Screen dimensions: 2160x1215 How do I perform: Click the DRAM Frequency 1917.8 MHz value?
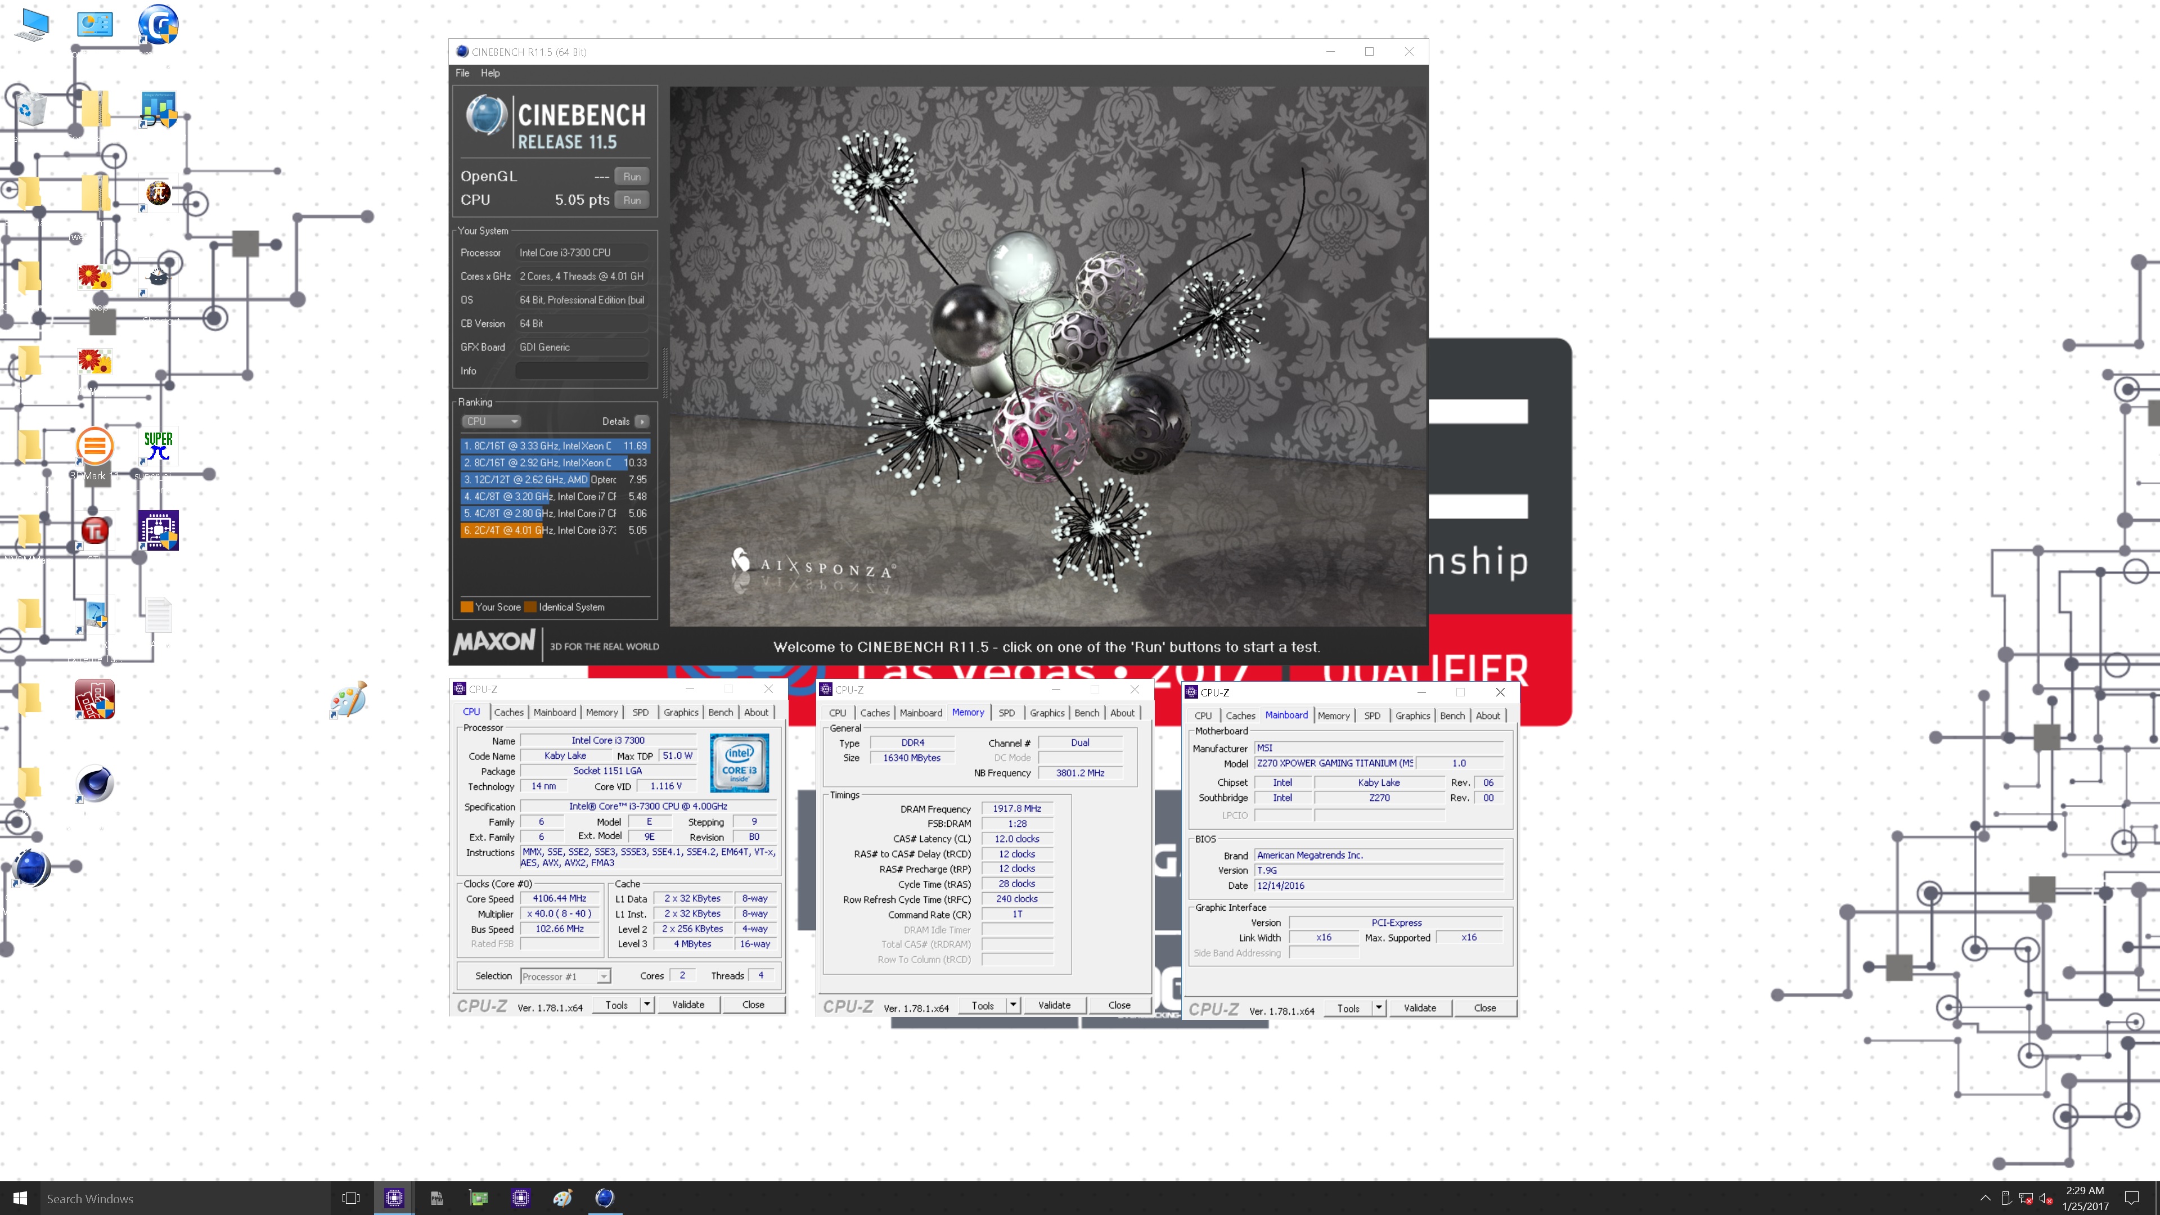click(1016, 808)
